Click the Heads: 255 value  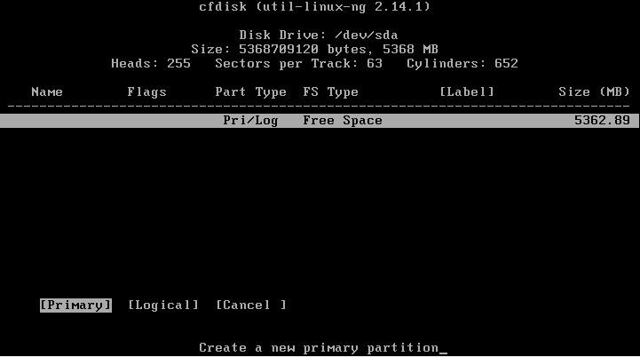point(151,64)
